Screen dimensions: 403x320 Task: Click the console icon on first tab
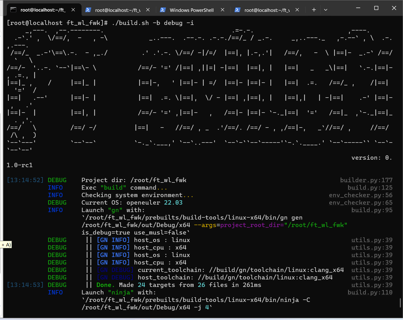13,10
